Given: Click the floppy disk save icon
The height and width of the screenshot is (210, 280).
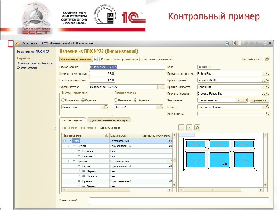Looking at the screenshot, I should [96, 59].
